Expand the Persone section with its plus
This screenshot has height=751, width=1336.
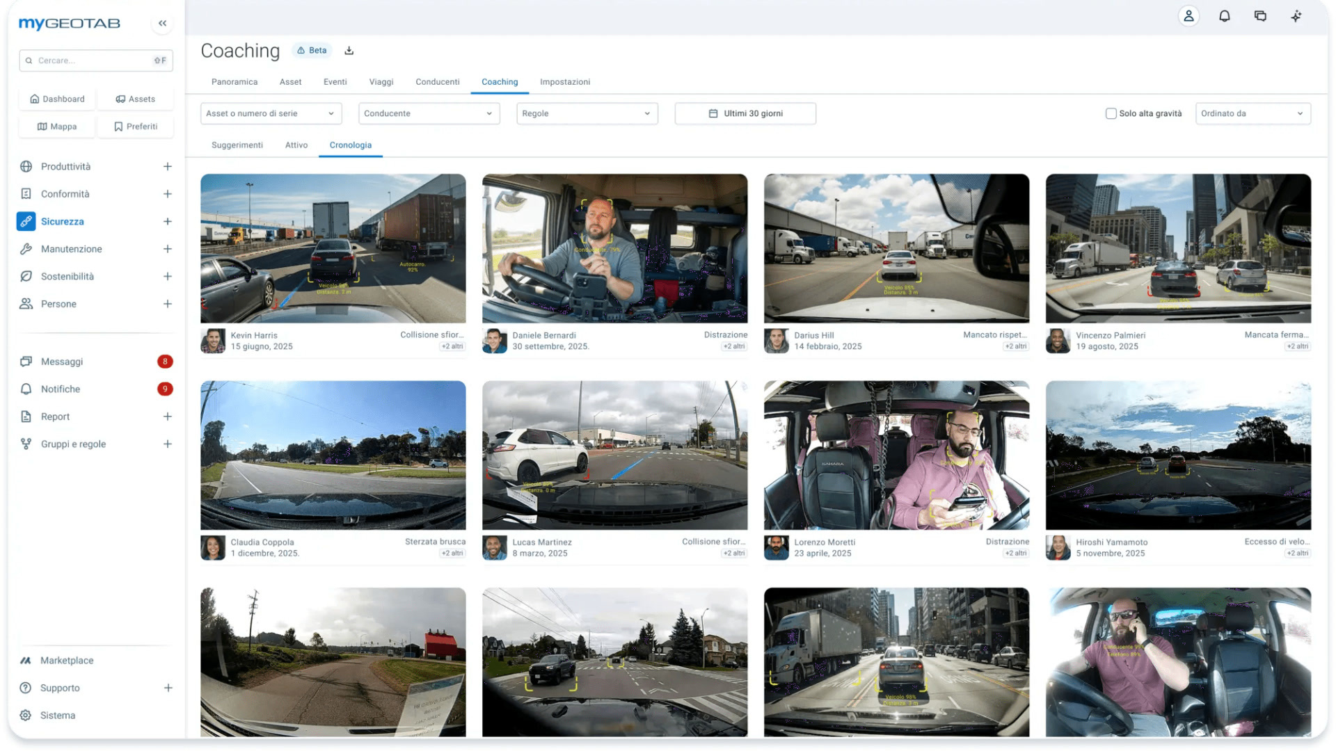[x=167, y=304]
